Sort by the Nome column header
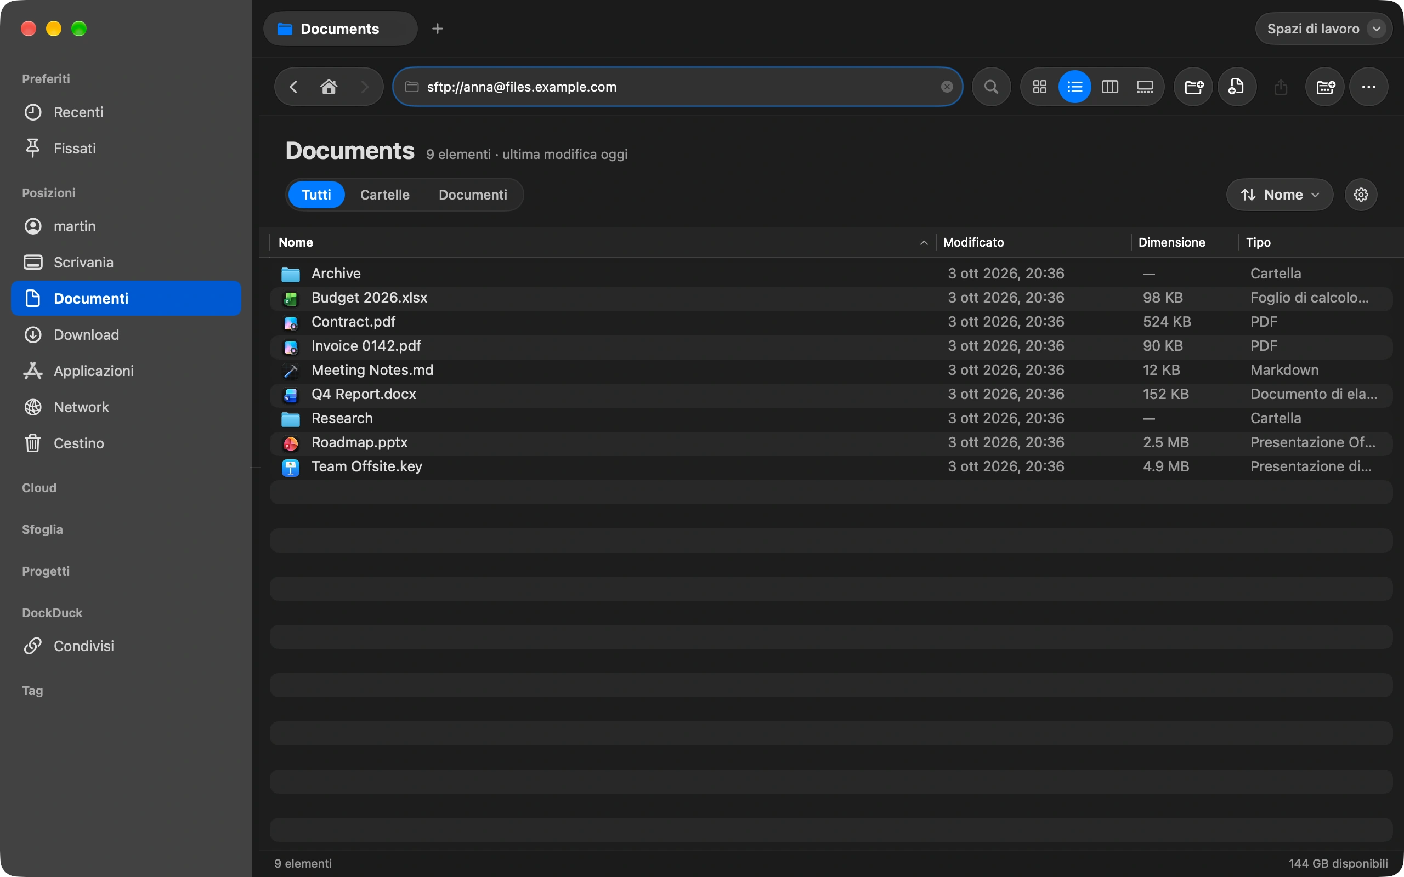The height and width of the screenshot is (877, 1404). [602, 242]
